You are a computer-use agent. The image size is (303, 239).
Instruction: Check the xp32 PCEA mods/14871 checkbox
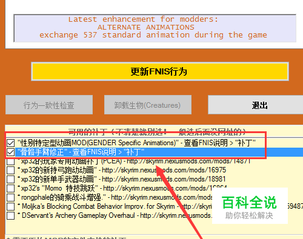point(10,162)
